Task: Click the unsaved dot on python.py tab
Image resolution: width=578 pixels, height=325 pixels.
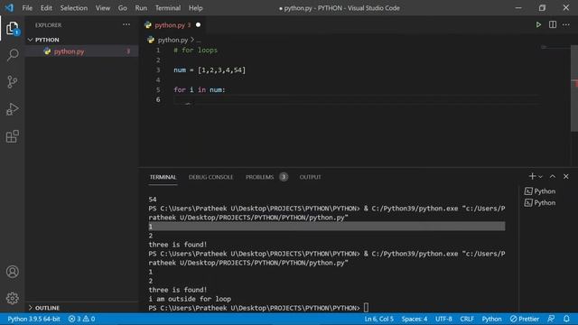Action: point(199,24)
